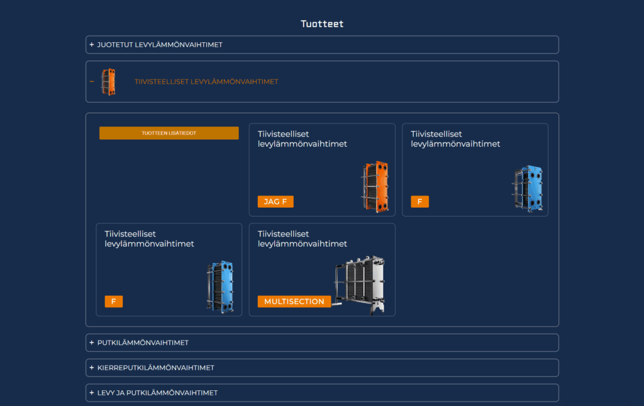The image size is (644, 406).
Task: Click orange heat exchanger image in JAG F card
Action: (375, 187)
